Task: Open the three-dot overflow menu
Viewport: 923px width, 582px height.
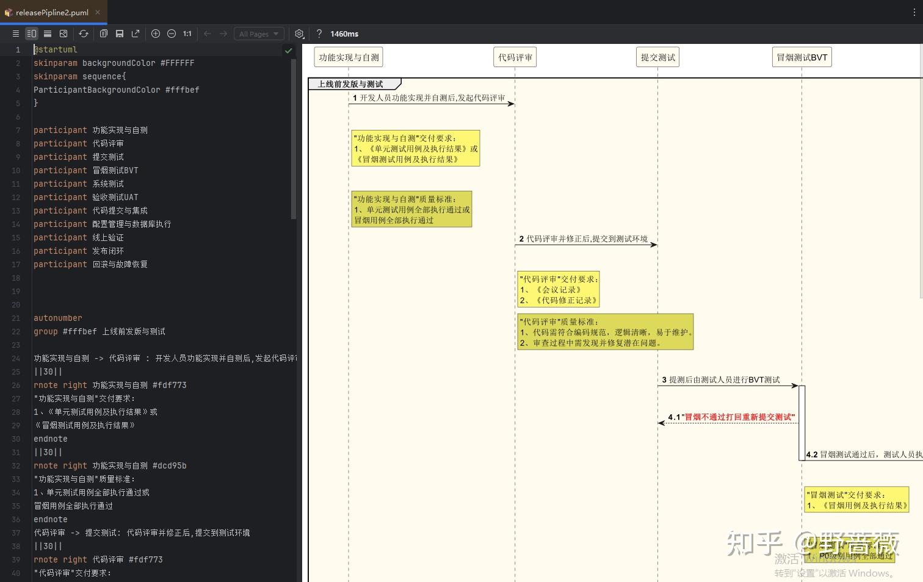Action: tap(914, 12)
